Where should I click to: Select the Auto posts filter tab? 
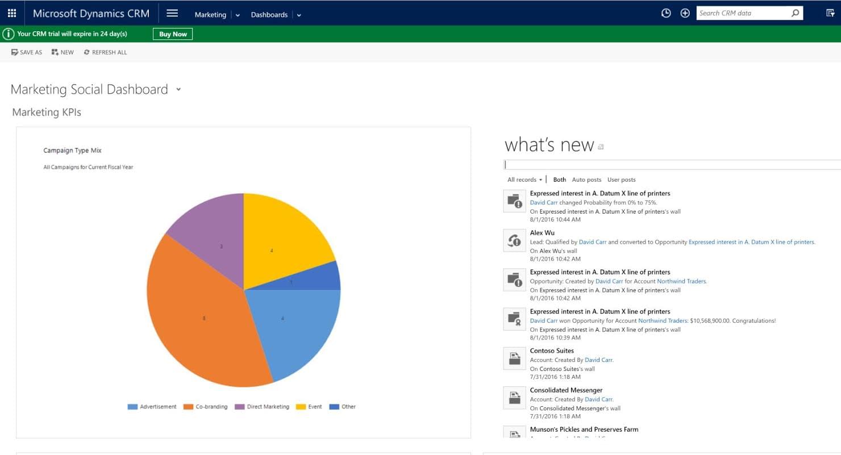point(586,180)
